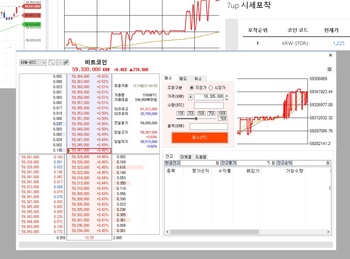Select the highlighted 59,341,000 order book price row
Image resolution: width=350 pixels, height=259 pixels.
click(x=89, y=151)
